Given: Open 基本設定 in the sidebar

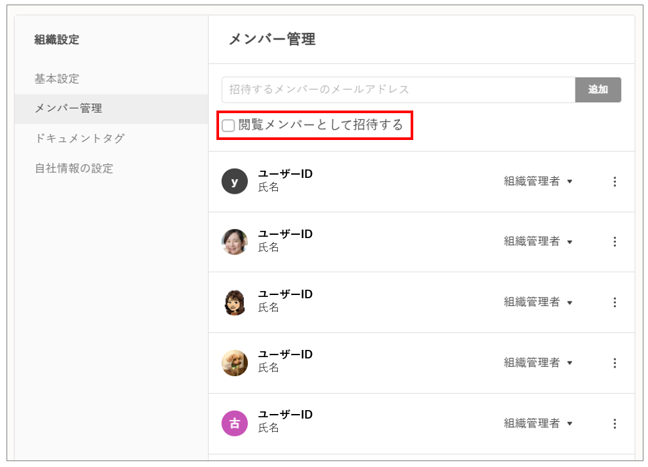Looking at the screenshot, I should tap(57, 78).
